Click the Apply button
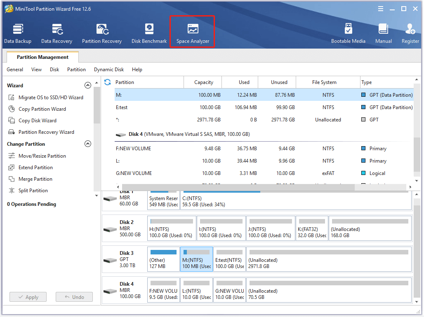 coord(28,297)
